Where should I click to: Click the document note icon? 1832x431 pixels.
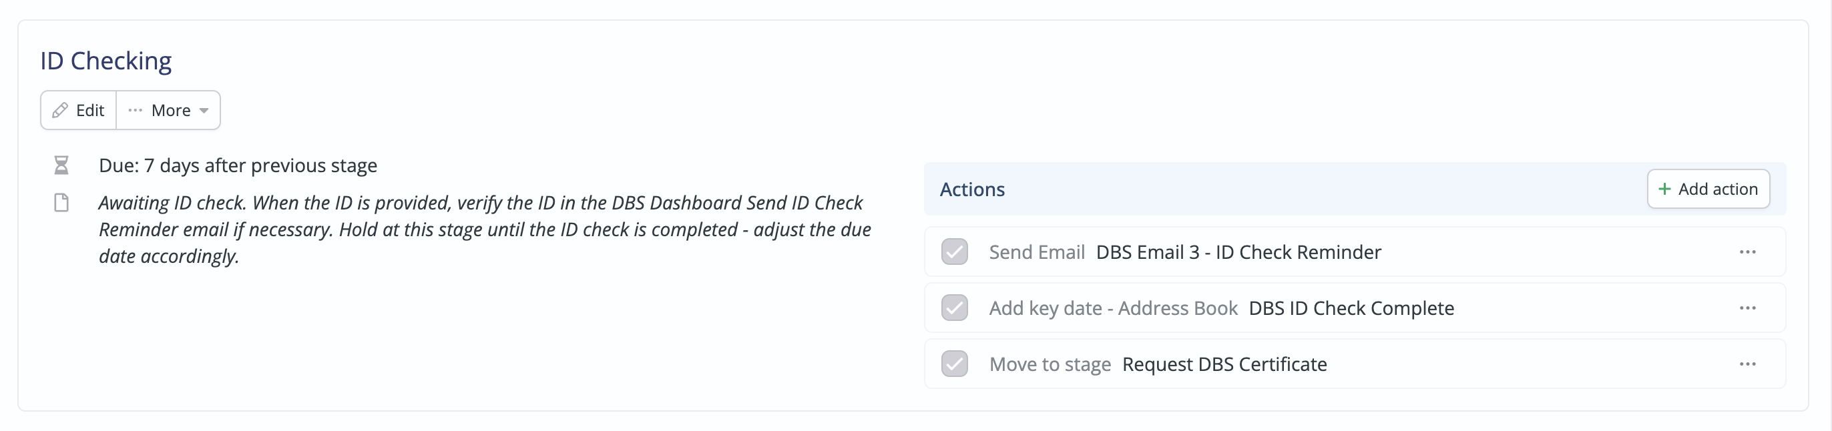click(61, 203)
